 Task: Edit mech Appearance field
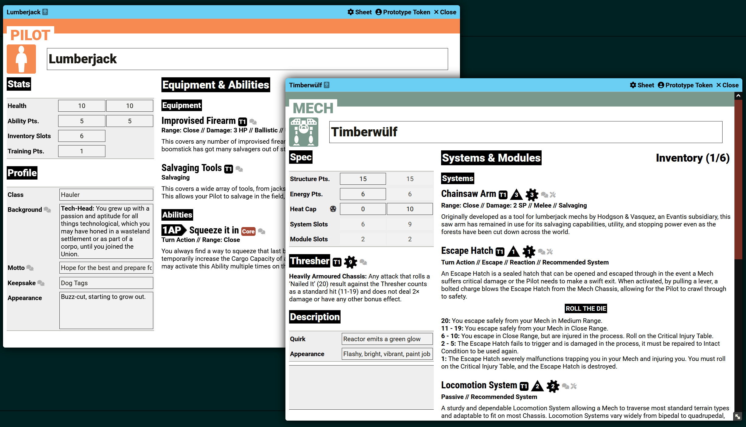(387, 354)
